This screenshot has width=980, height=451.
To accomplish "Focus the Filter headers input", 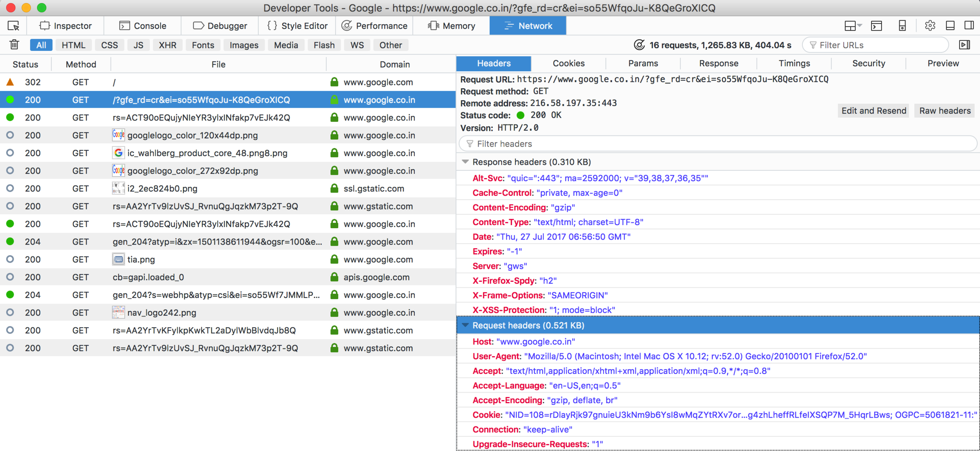I will (x=717, y=144).
